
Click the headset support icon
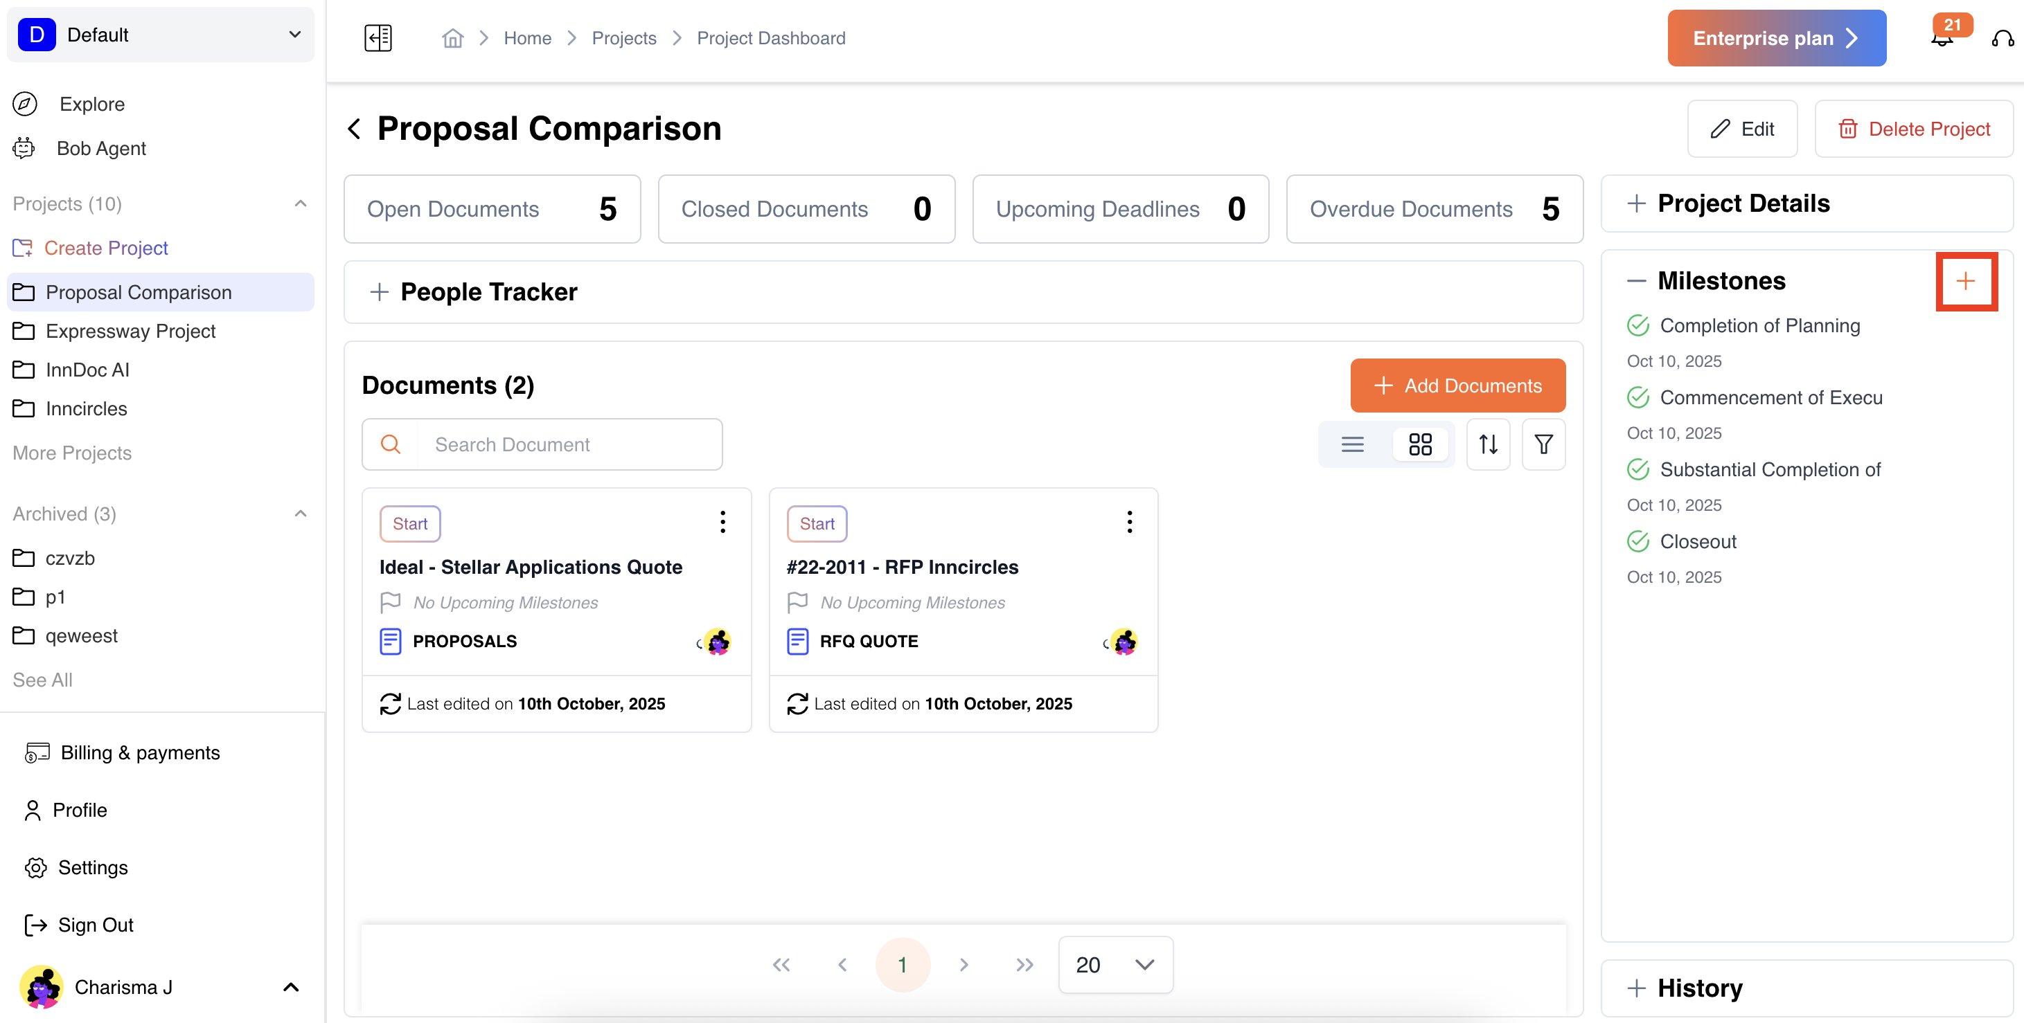[x=2002, y=39]
